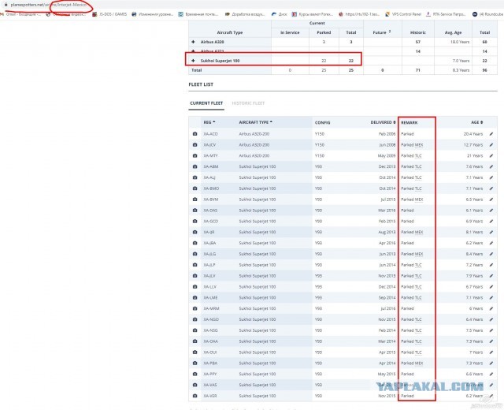Image resolution: width=504 pixels, height=410 pixels.
Task: Select the Config column header
Action: tap(322, 123)
